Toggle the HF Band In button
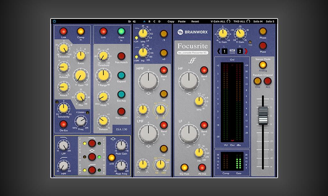 204,70
